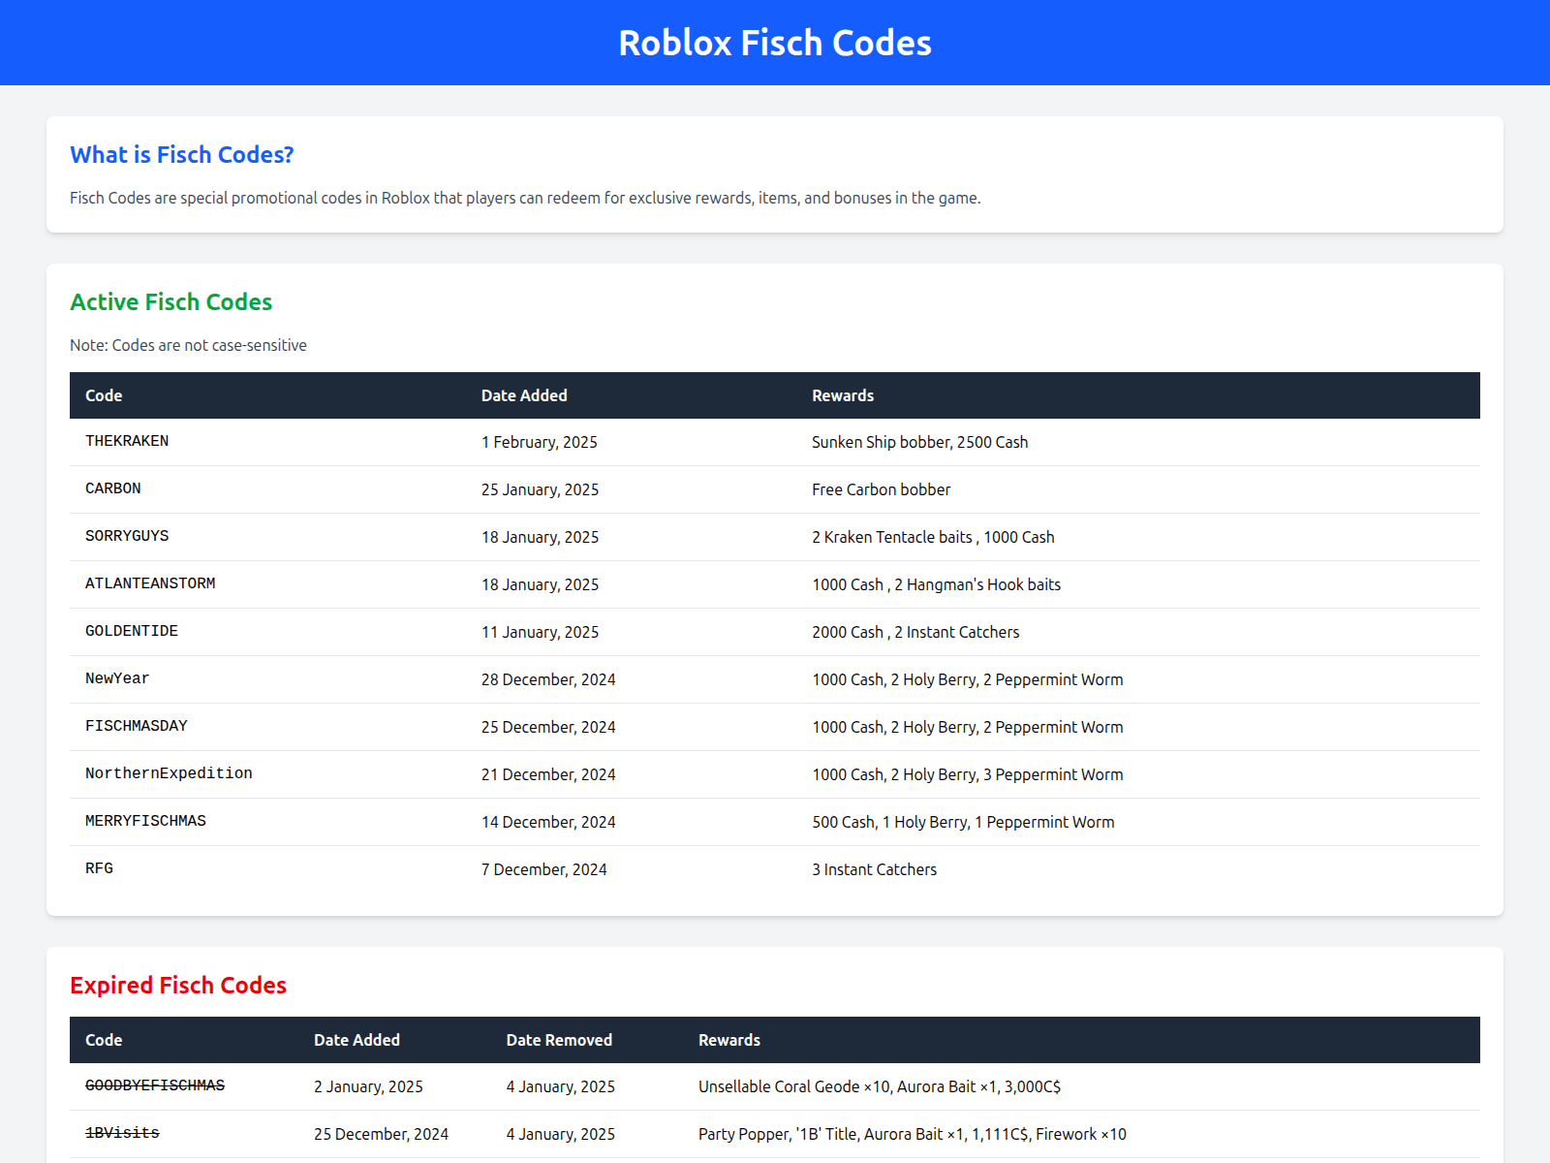Click the Sunken Ship bobber reward text

tap(920, 442)
